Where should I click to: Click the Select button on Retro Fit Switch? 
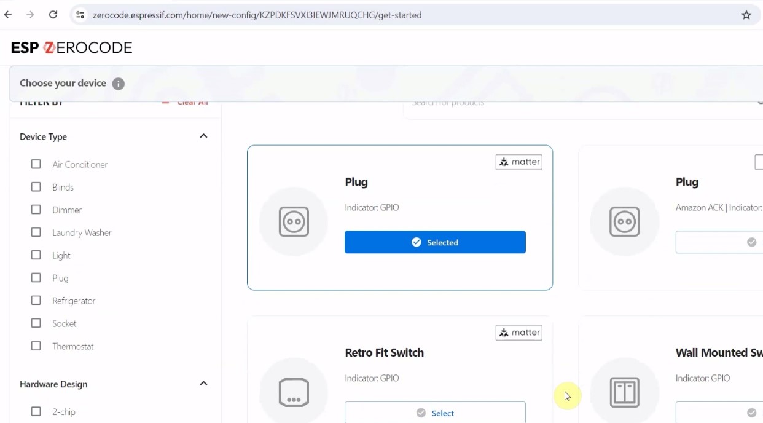(435, 413)
